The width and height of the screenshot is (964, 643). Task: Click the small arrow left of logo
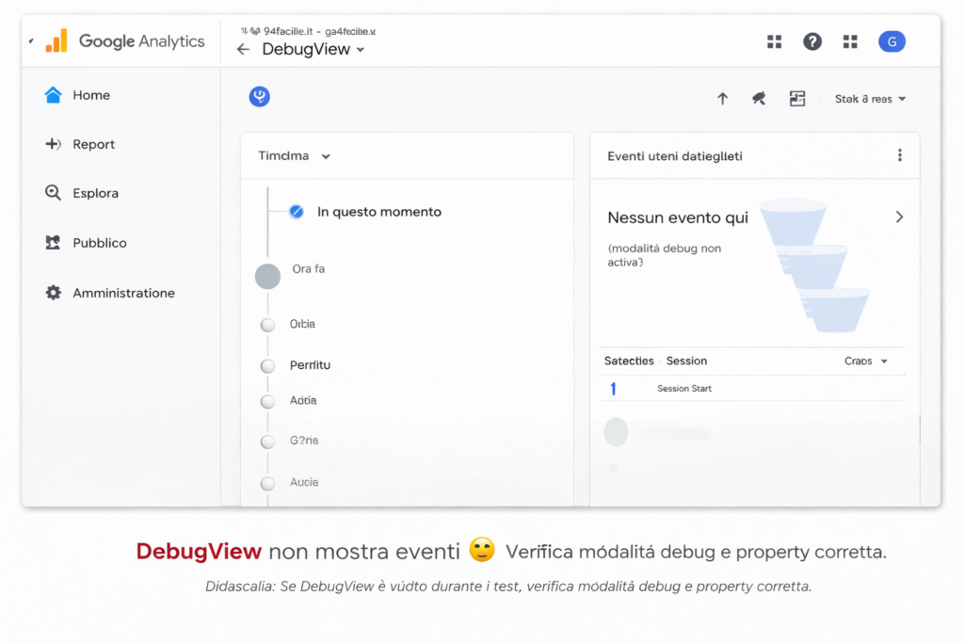point(31,41)
